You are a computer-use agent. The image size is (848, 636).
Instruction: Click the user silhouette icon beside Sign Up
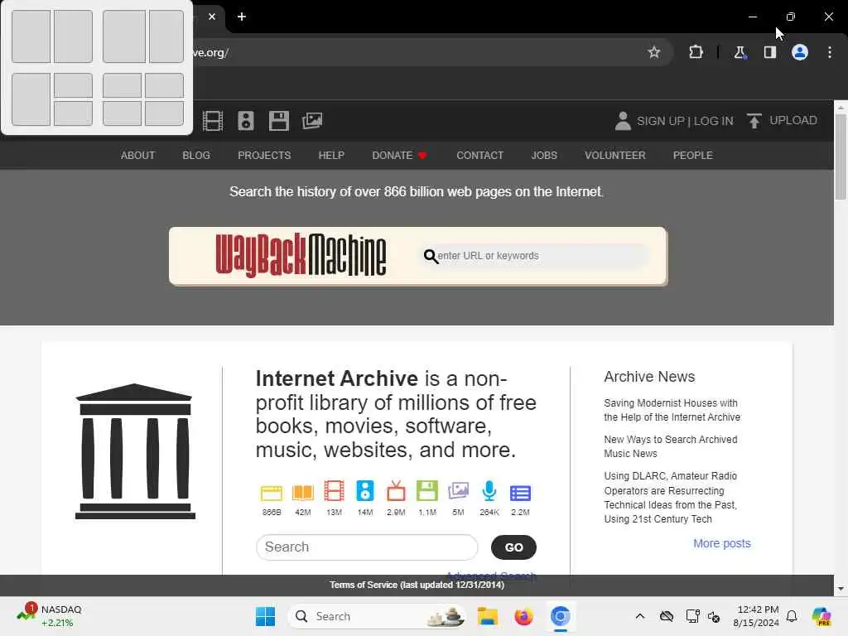click(623, 121)
